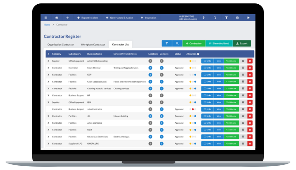Expand the Cleaning Australia services row

[49, 88]
